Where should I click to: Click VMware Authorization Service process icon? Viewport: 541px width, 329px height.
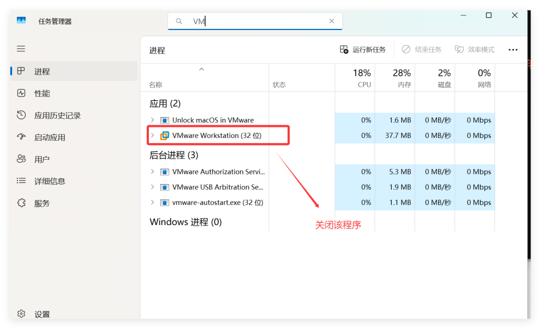(165, 172)
